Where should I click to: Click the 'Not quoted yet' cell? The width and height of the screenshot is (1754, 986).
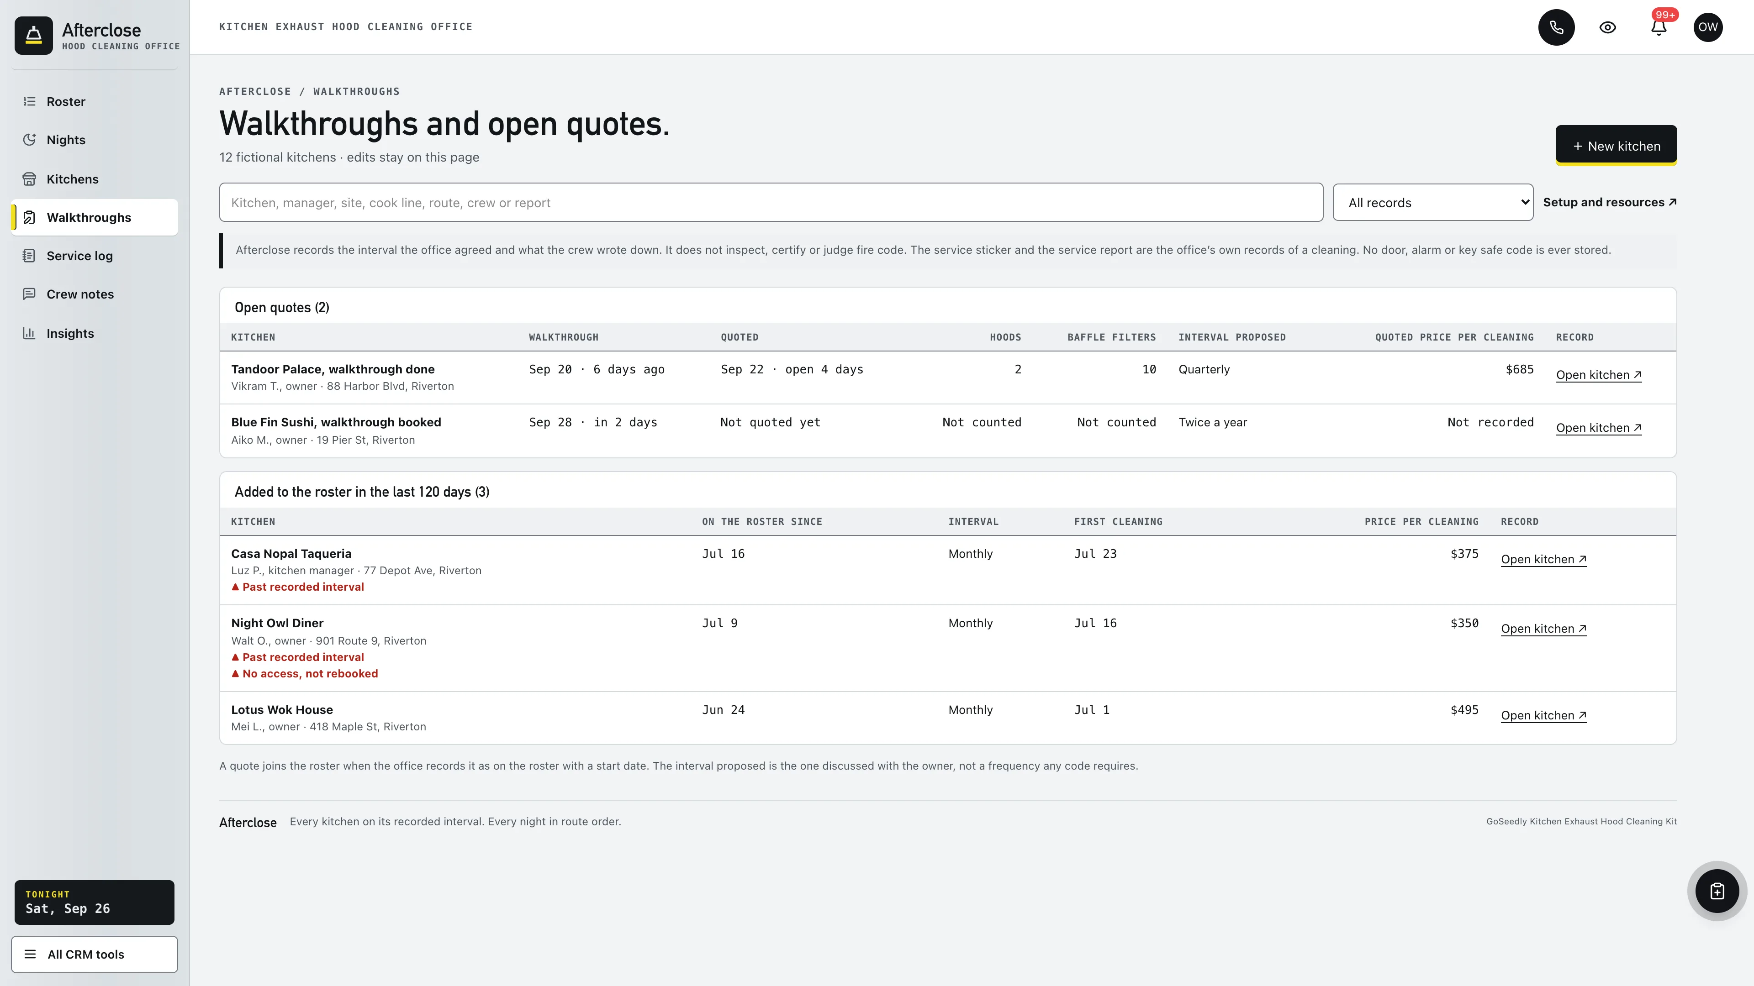coord(770,422)
